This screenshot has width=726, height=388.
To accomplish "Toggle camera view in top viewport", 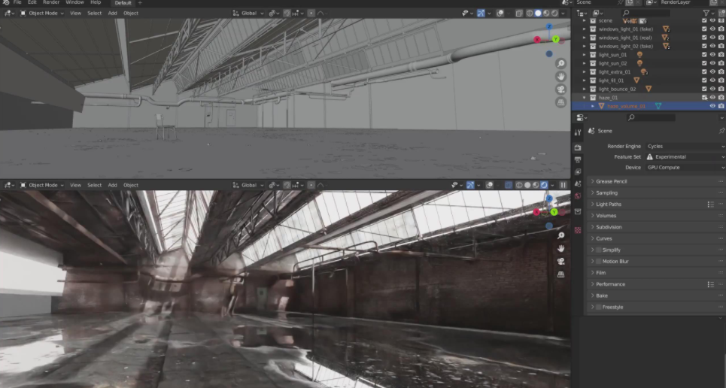I will pos(561,89).
